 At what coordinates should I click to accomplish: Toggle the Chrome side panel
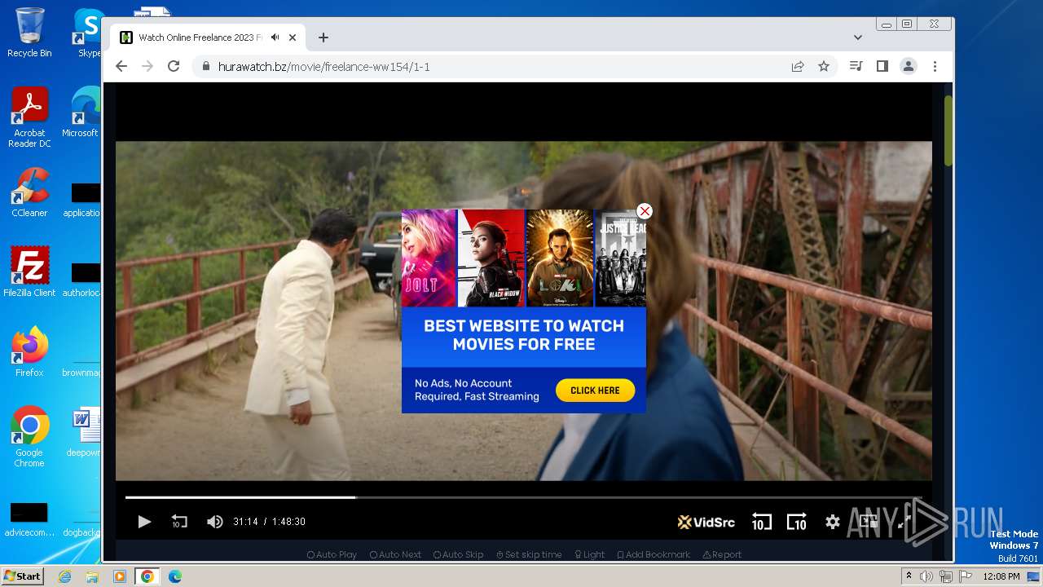click(x=882, y=67)
